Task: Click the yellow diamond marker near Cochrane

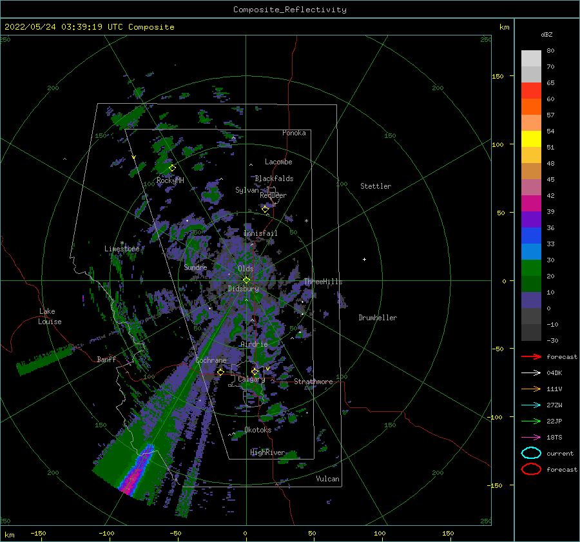Action: coord(220,373)
